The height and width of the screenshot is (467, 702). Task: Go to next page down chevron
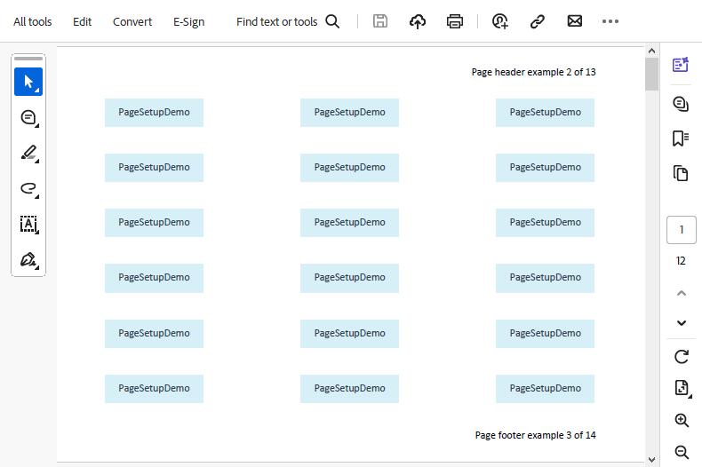(682, 322)
